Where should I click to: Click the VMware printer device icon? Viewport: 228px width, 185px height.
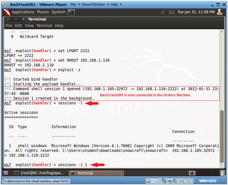[169, 181]
